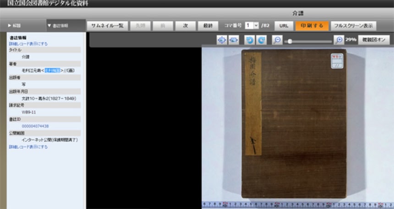This screenshot has width=394, height=209.
Task: Toggle the overview map (概観図オン)
Action: click(374, 40)
